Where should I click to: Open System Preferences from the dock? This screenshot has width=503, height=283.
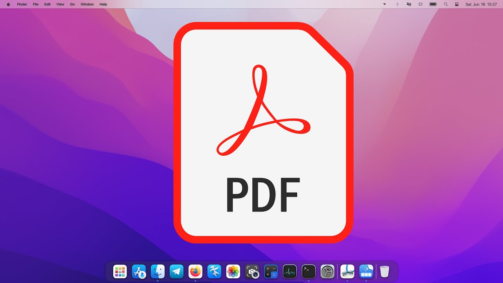[x=327, y=272]
